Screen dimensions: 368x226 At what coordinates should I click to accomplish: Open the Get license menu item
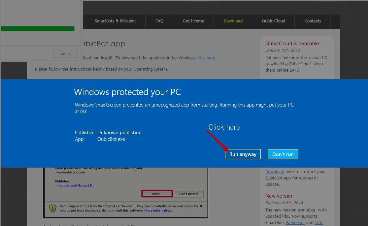193,21
